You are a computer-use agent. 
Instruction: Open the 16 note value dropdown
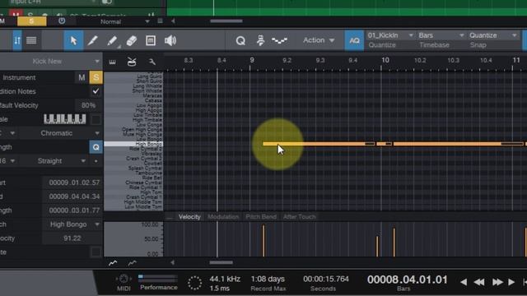(12, 161)
